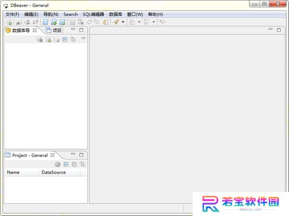Open the Search menu
Viewport: 289px width, 216px height.
pos(71,14)
